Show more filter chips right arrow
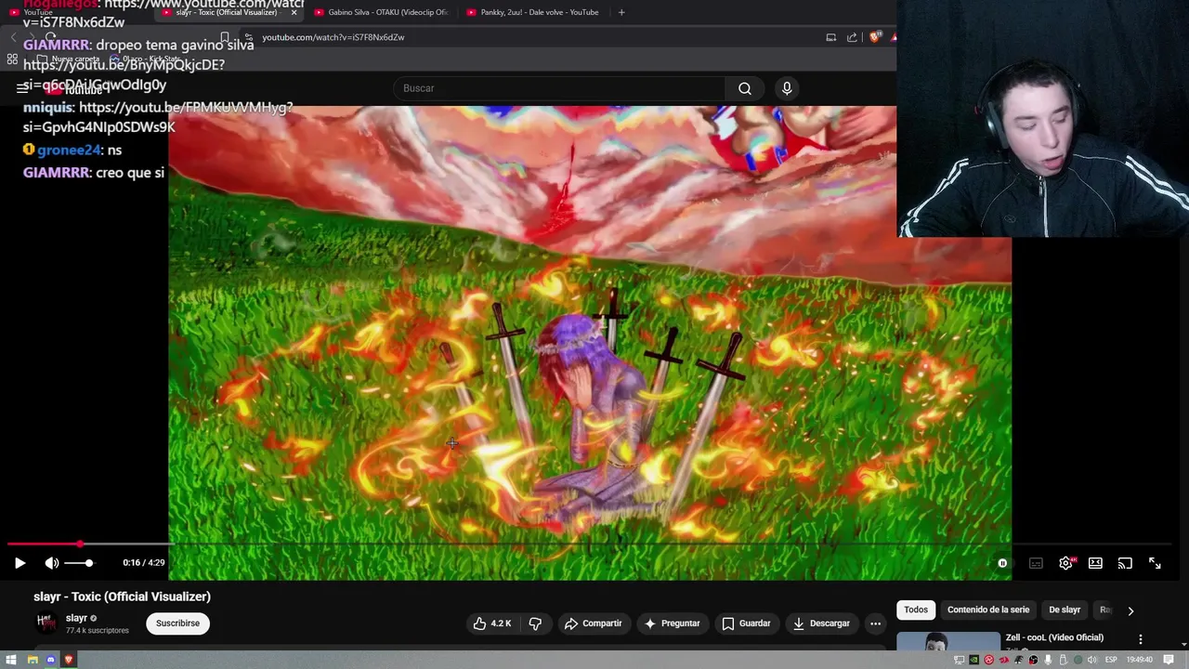The height and width of the screenshot is (669, 1189). tap(1130, 610)
